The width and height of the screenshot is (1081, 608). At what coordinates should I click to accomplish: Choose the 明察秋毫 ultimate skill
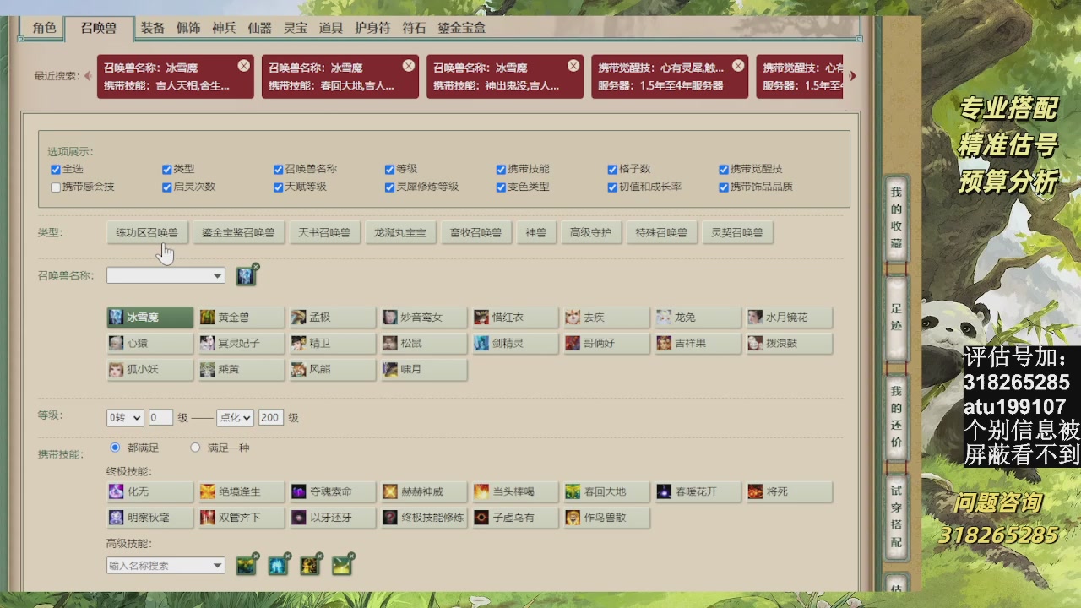149,518
